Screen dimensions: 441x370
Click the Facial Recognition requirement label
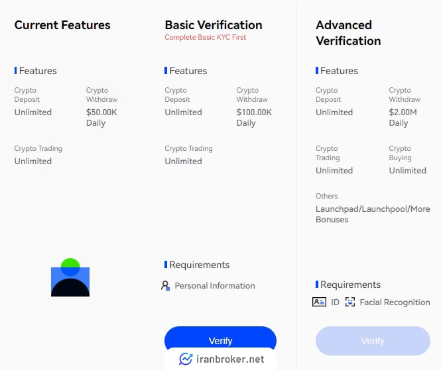click(x=395, y=302)
